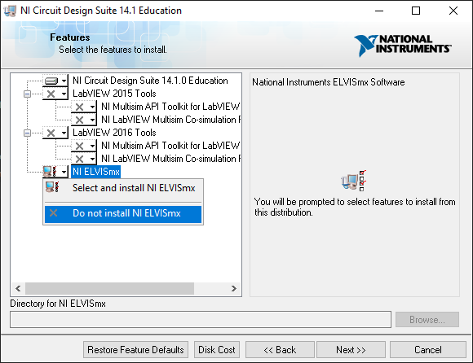Click the 'You will be prompted to select features' text

tap(355, 207)
